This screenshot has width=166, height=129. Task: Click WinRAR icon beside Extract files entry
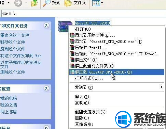pyautogui.click(x=72, y=60)
